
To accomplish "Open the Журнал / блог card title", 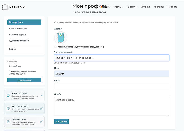I will [x=19, y=119].
